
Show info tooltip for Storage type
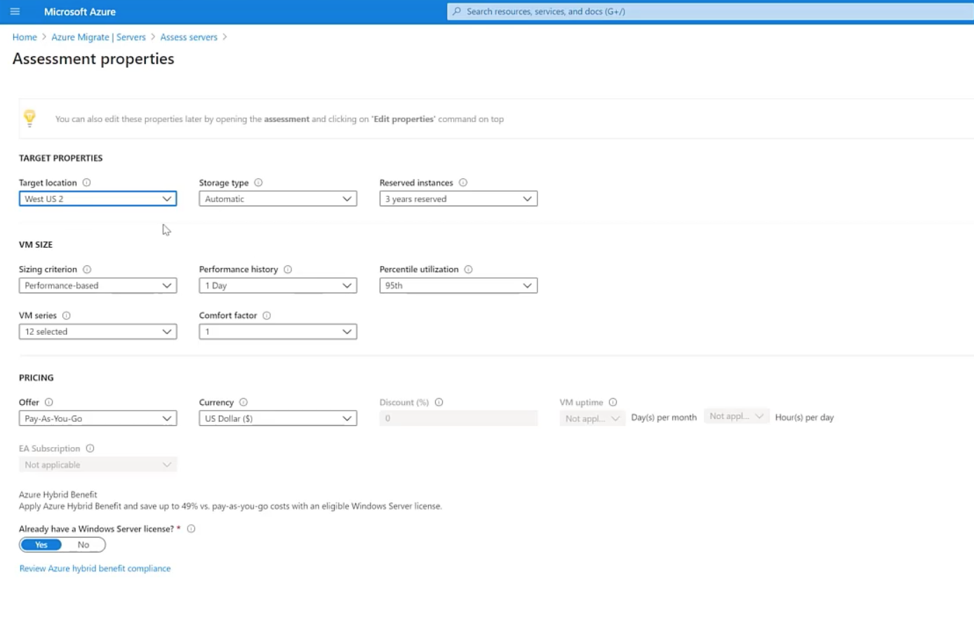[x=258, y=182]
